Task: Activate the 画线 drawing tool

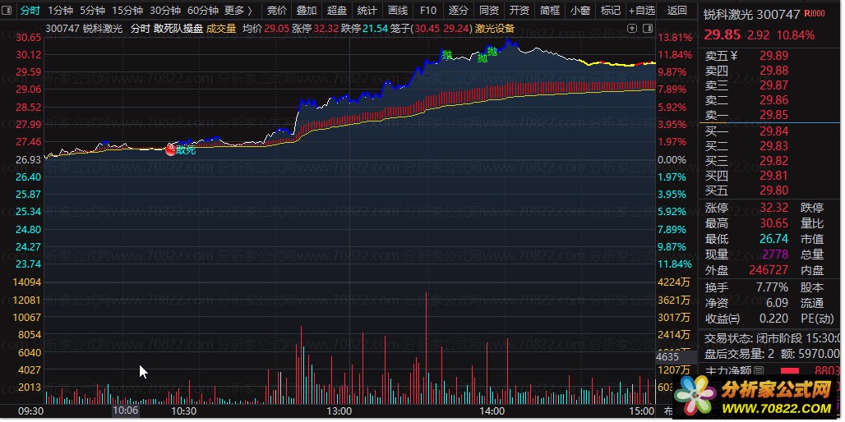Action: [x=398, y=10]
